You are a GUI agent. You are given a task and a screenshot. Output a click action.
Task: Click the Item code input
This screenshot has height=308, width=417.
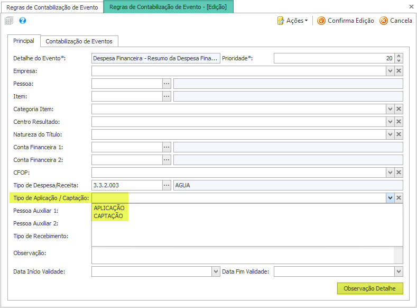click(127, 96)
